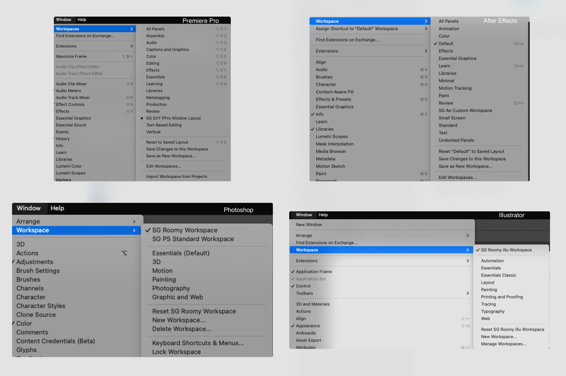Screen dimensions: 566x376
Task: Switch to Motion Tracking workspace in After Effects
Action: coord(455,88)
